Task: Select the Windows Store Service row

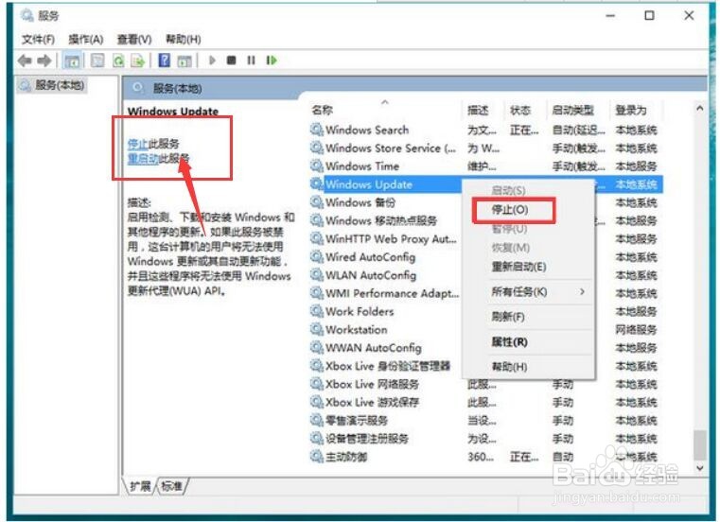Action: (x=485, y=148)
